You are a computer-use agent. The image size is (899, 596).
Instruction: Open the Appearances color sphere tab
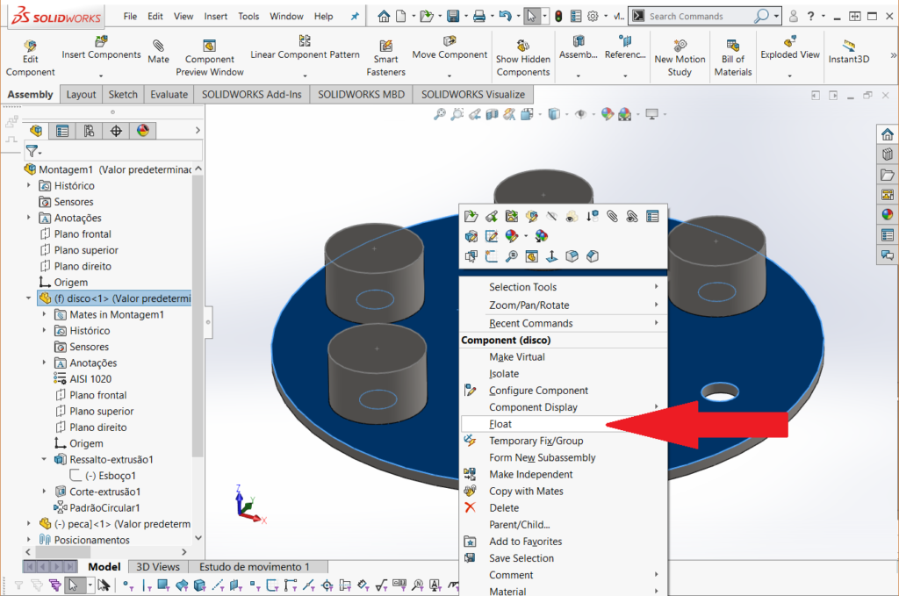(142, 131)
